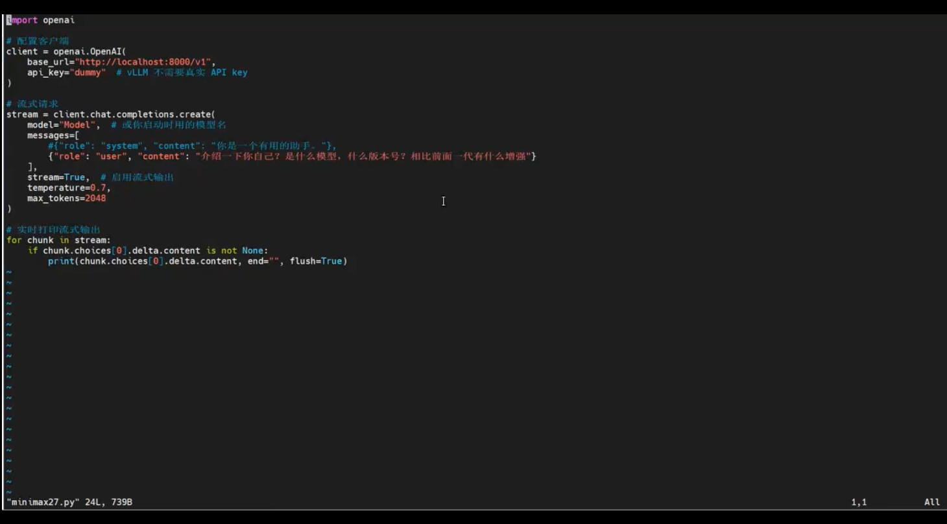Click the minimax27.py filename in status line

(43, 502)
